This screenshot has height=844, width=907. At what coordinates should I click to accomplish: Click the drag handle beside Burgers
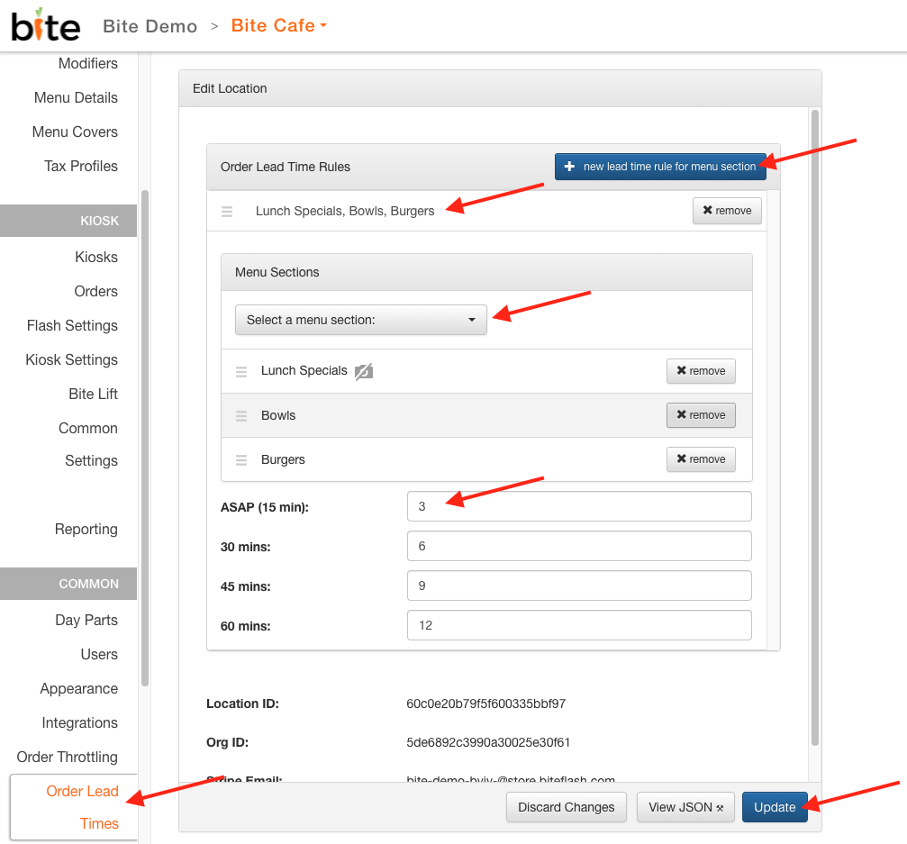[241, 460]
